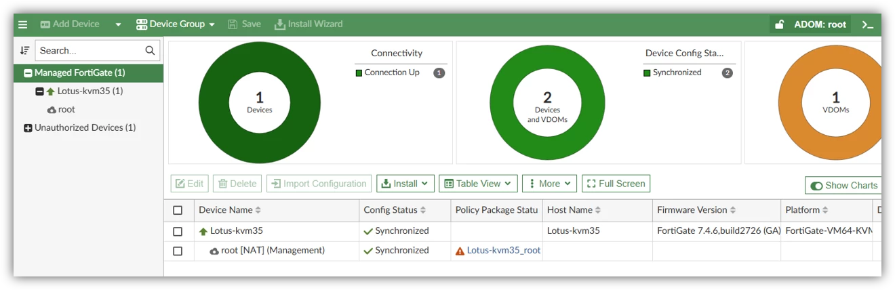Viewport: 895px width, 290px height.
Task: Click the Device Config Status donut chart
Action: pyautogui.click(x=548, y=102)
